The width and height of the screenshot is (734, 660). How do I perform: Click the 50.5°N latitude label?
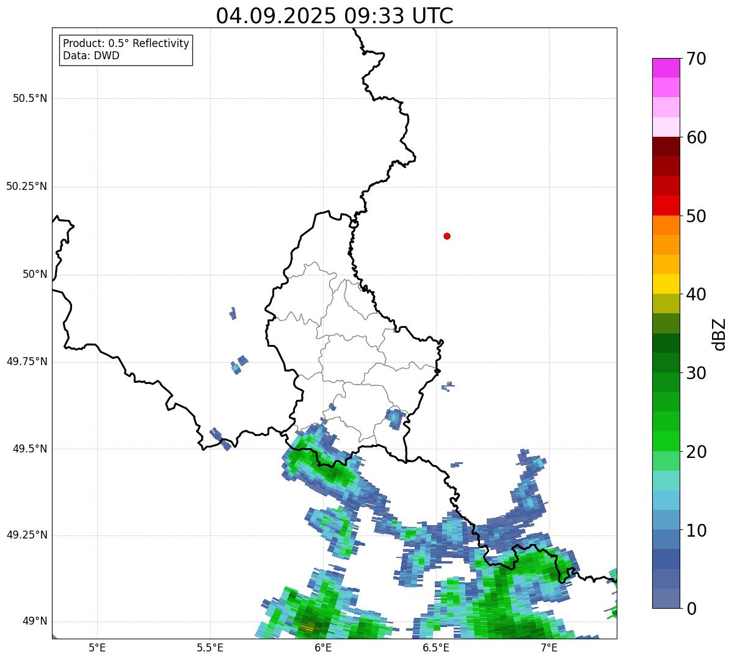click(30, 98)
